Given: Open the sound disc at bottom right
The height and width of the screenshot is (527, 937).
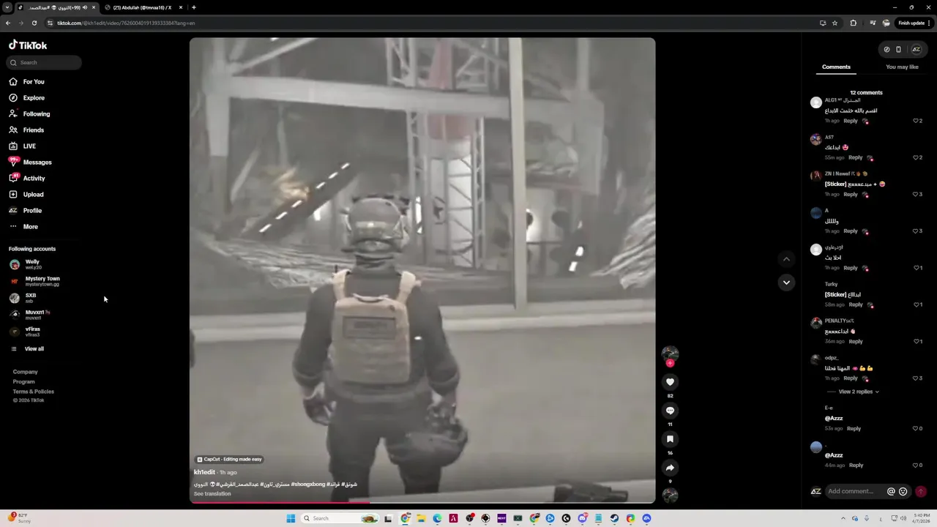Looking at the screenshot, I should point(670,495).
